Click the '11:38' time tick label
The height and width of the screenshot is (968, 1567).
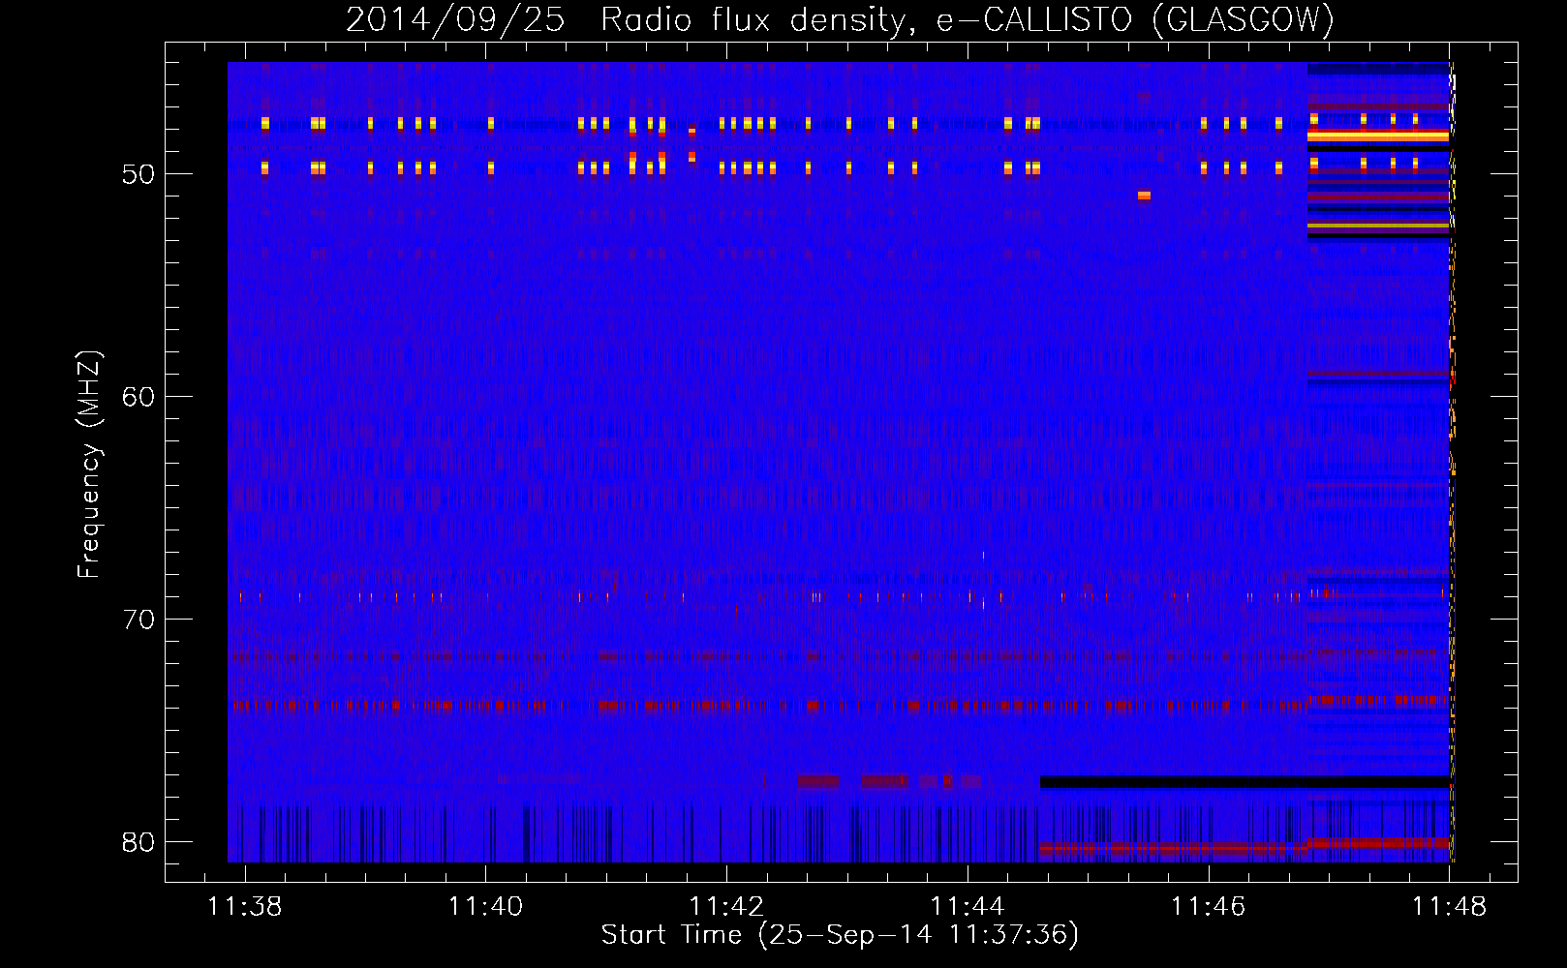click(x=245, y=906)
